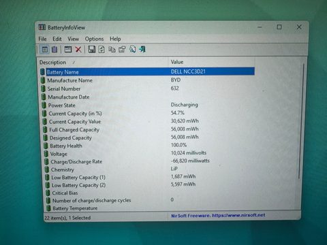The image size is (327, 245).
Task: Select the Manufacture Date row
Action: [x=148, y=97]
